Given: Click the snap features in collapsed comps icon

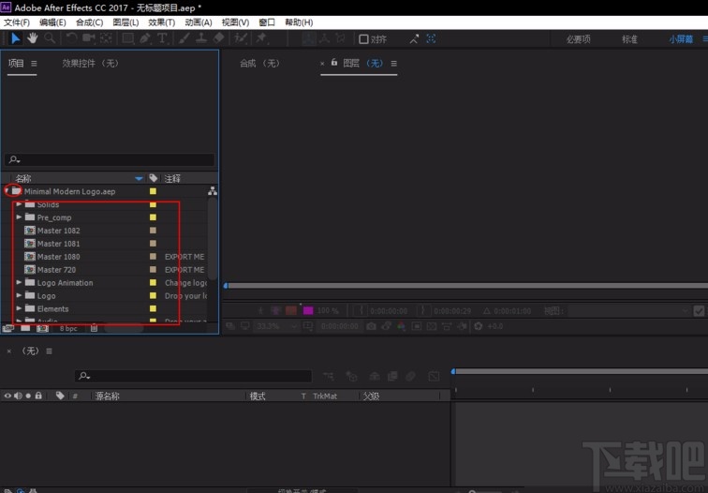Looking at the screenshot, I should [x=431, y=38].
